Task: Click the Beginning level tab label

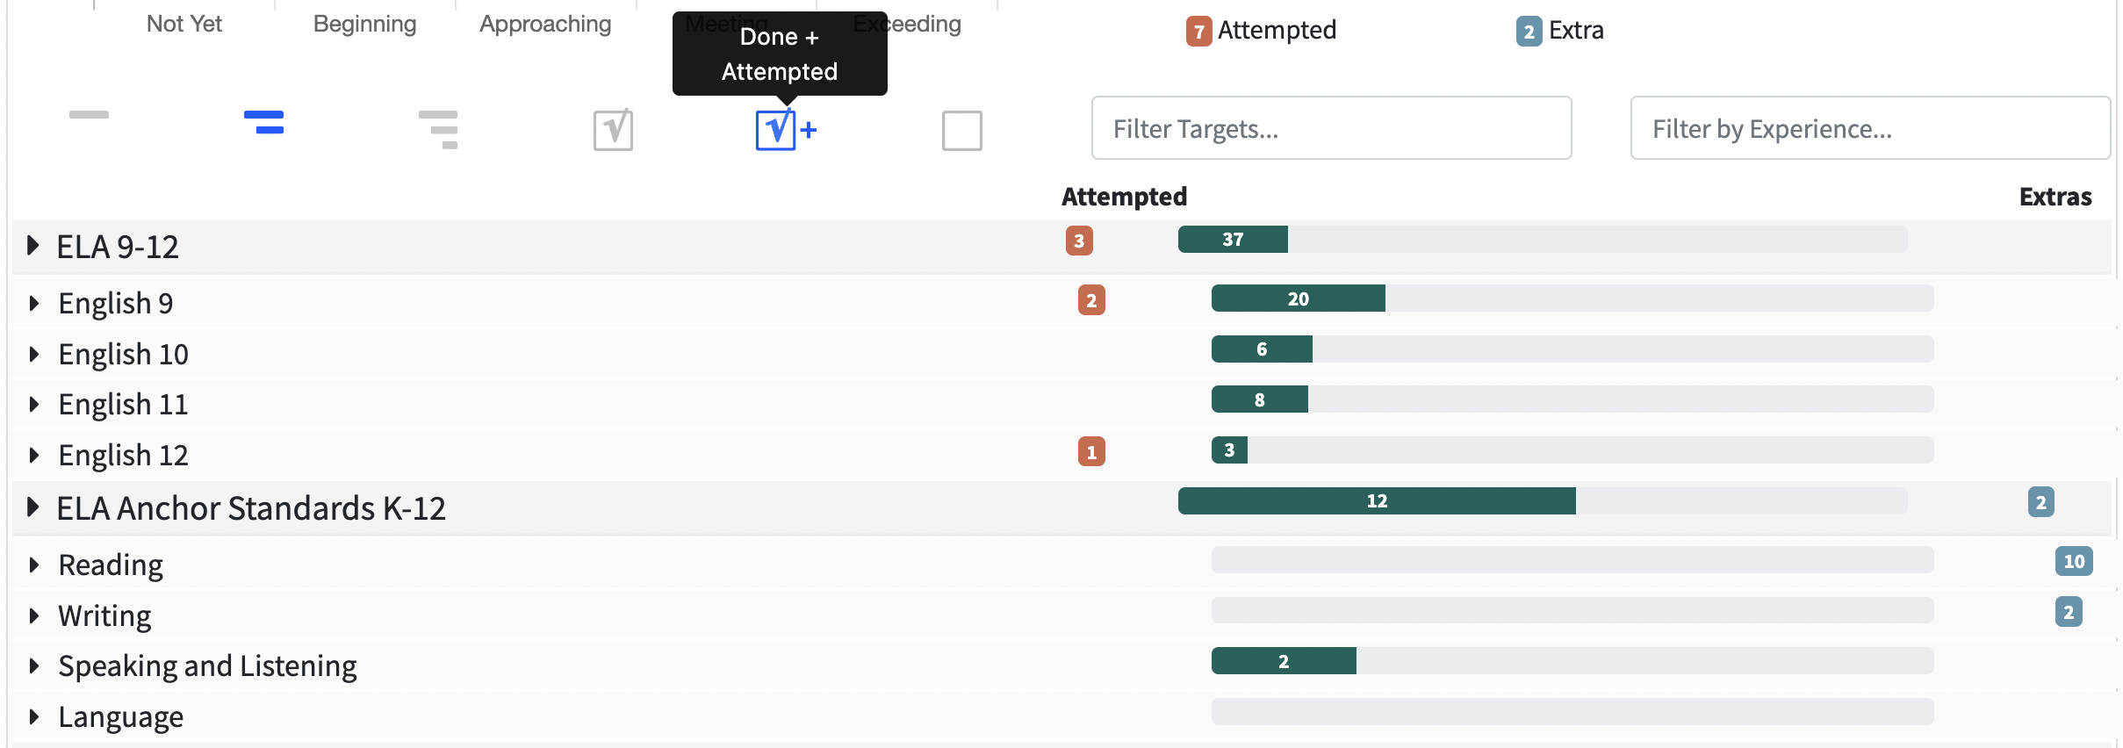Action: [x=364, y=24]
